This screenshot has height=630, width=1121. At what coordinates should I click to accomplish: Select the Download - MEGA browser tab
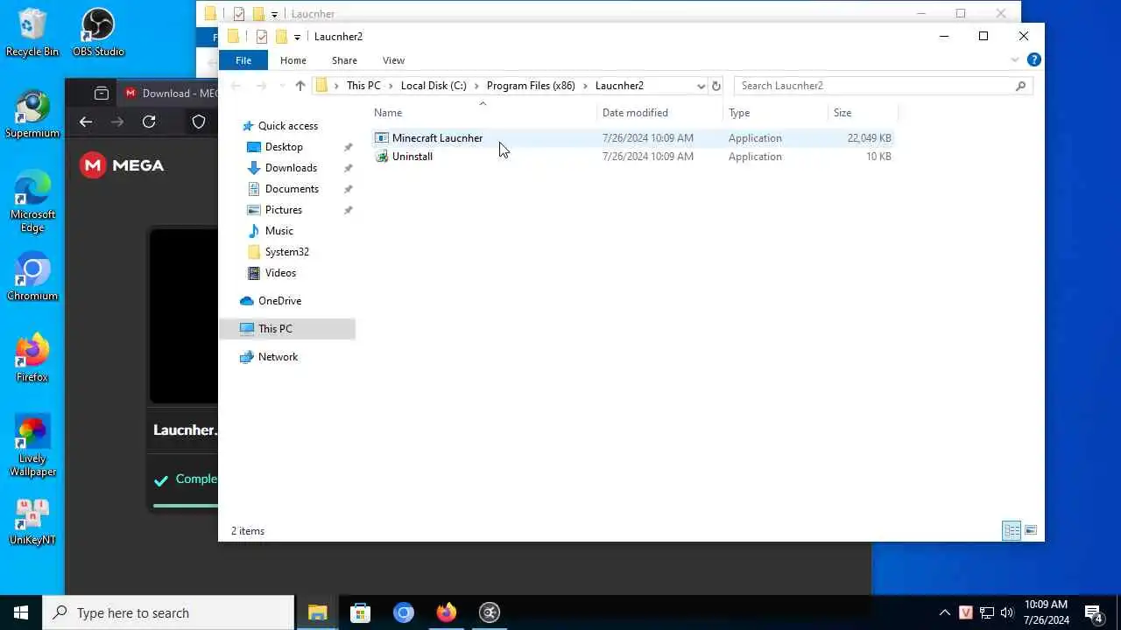[x=166, y=93]
